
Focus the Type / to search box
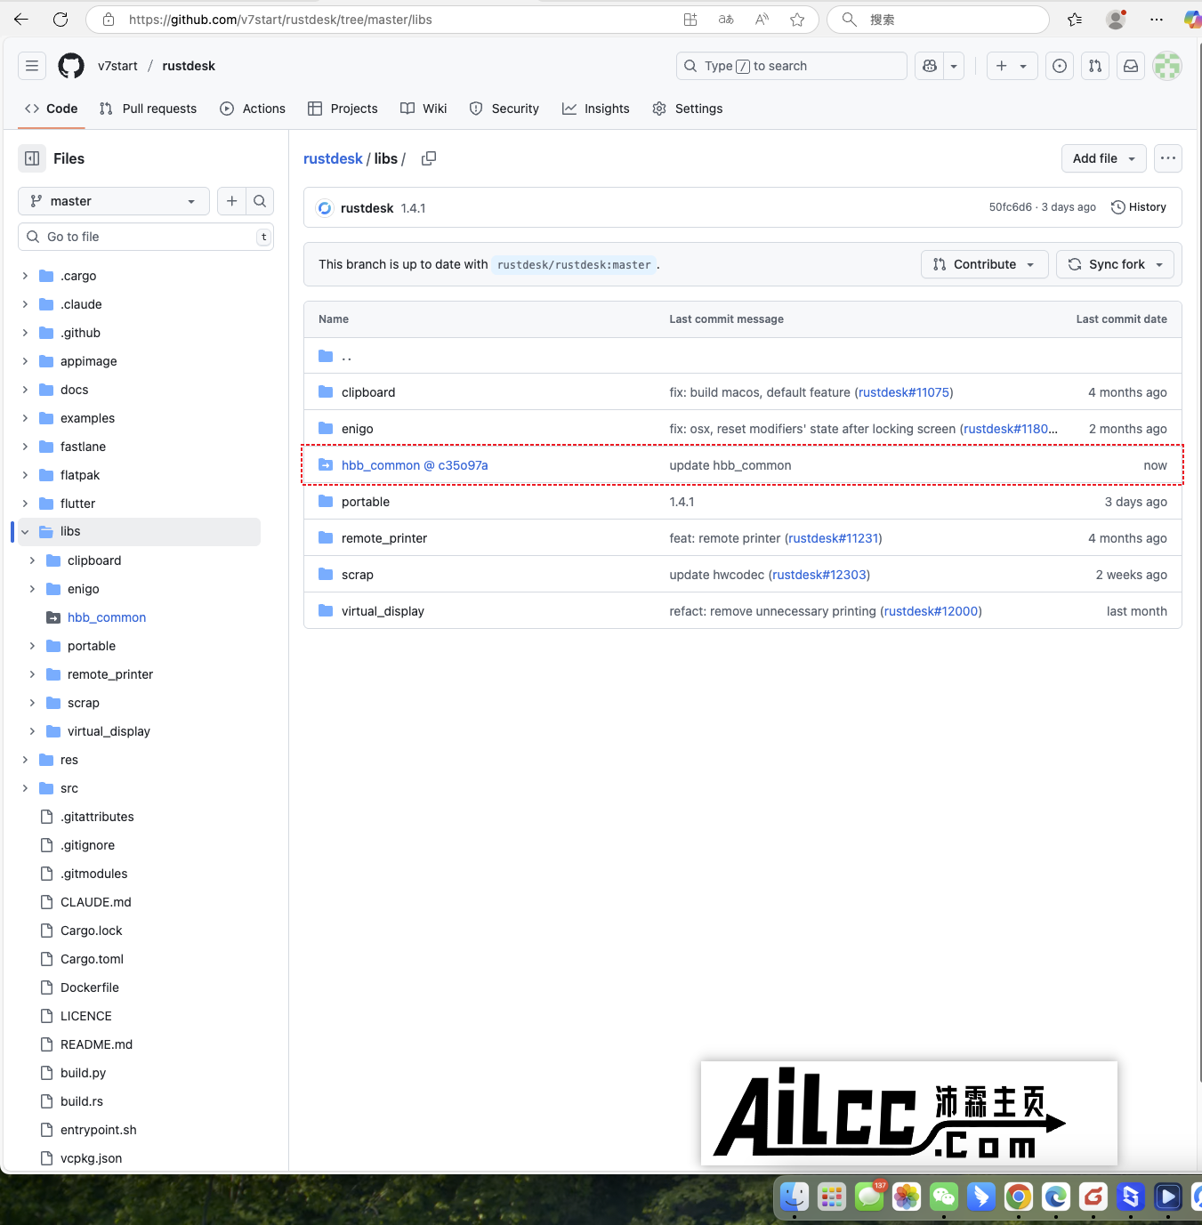tap(792, 66)
